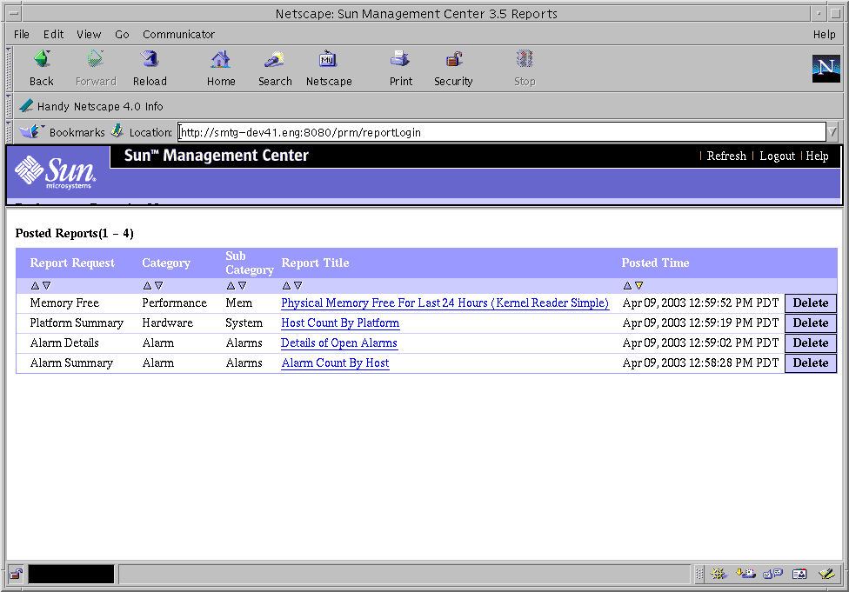Collapse the navigation toolbar grip
The height and width of the screenshot is (592, 849).
[x=9, y=70]
